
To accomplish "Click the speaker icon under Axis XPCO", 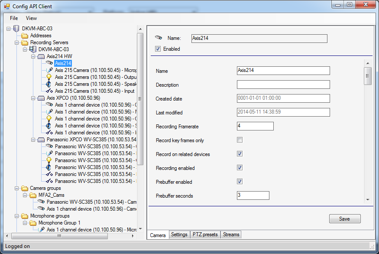I will [x=49, y=126].
